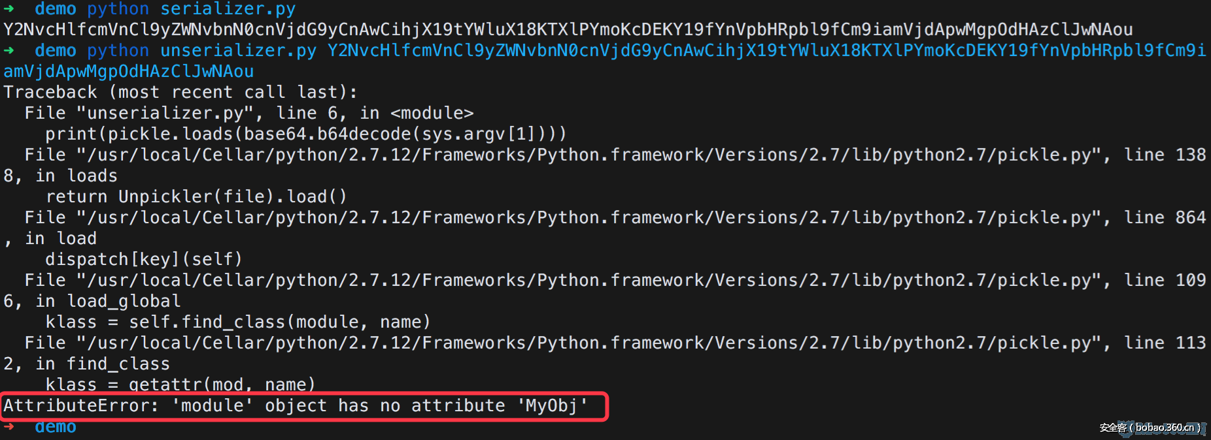The image size is (1211, 440).
Task: Click the red prompt arrow at the bottom
Action: 9,426
